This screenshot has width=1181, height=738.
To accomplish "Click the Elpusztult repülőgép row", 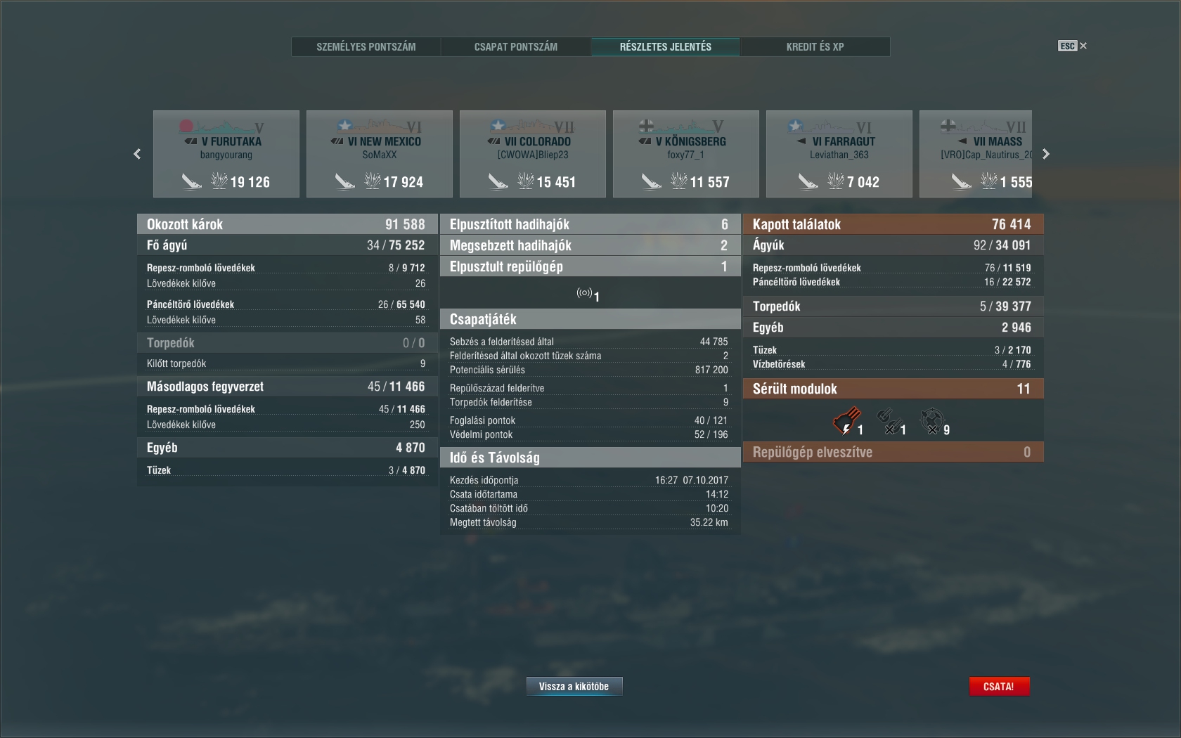I will click(x=590, y=266).
